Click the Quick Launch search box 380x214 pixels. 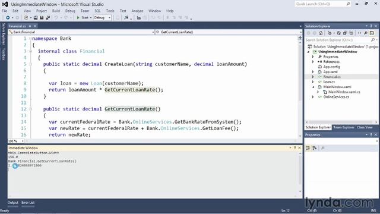(323, 4)
